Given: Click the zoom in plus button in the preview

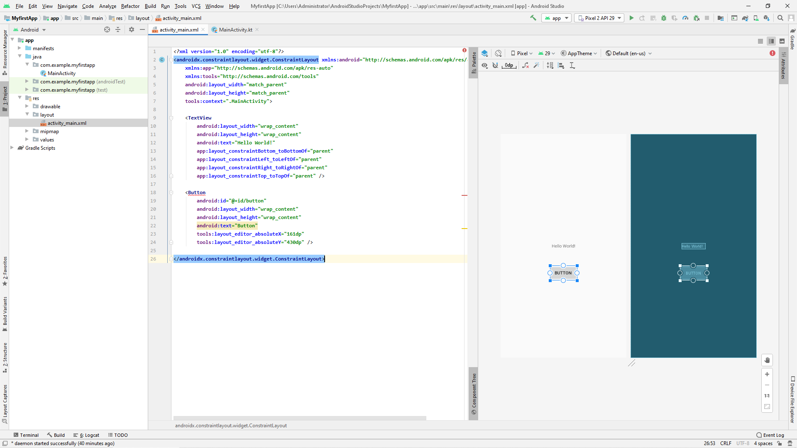Looking at the screenshot, I should click(767, 374).
